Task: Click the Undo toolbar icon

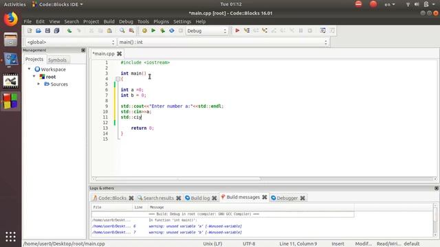Action: [69, 31]
